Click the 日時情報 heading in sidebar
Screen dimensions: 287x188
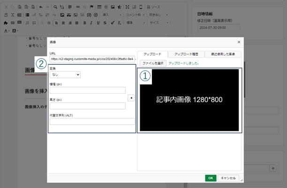coord(205,14)
